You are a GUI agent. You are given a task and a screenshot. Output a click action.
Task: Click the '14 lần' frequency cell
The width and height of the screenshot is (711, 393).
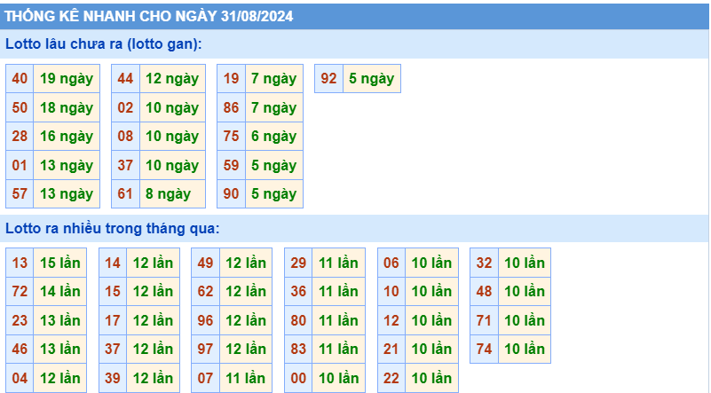[59, 291]
